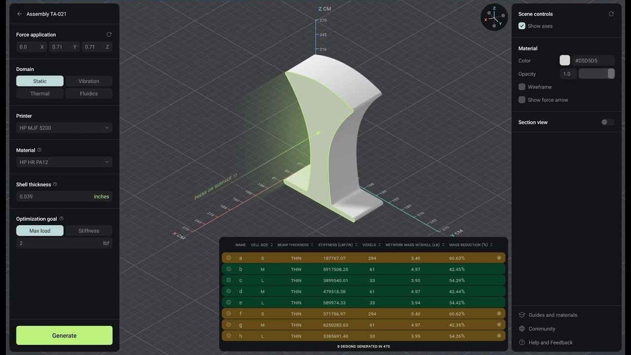Click the force X input field
Image resolution: width=631 pixels, height=355 pixels.
pos(32,47)
